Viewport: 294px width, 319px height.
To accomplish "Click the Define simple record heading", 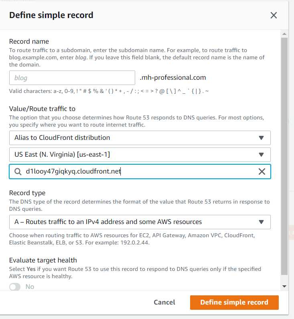I will (51, 15).
